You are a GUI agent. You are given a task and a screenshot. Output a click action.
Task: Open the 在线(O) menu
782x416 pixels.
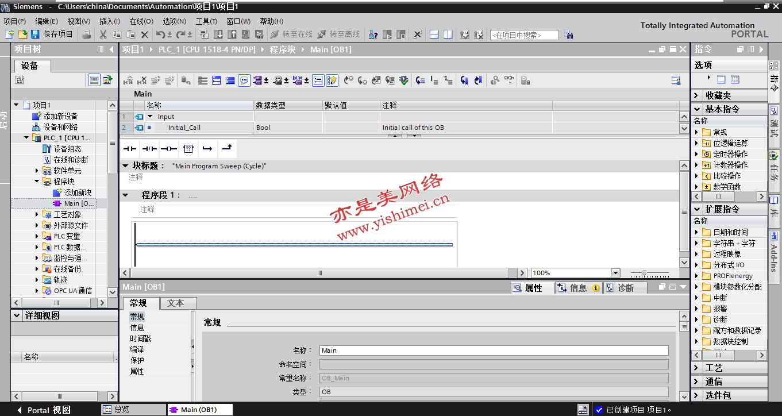coord(141,21)
